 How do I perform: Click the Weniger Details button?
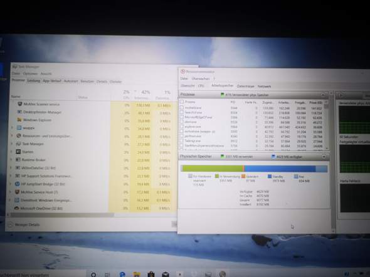[x=27, y=224]
